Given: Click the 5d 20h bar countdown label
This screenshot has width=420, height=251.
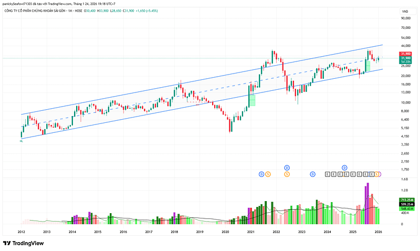Looking at the screenshot, I should (x=405, y=62).
